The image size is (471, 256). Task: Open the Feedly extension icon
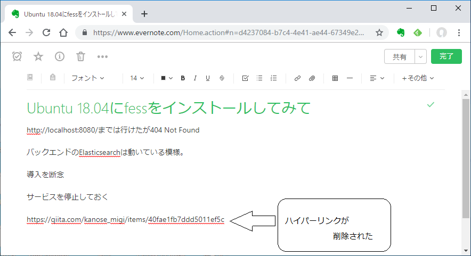tap(418, 32)
